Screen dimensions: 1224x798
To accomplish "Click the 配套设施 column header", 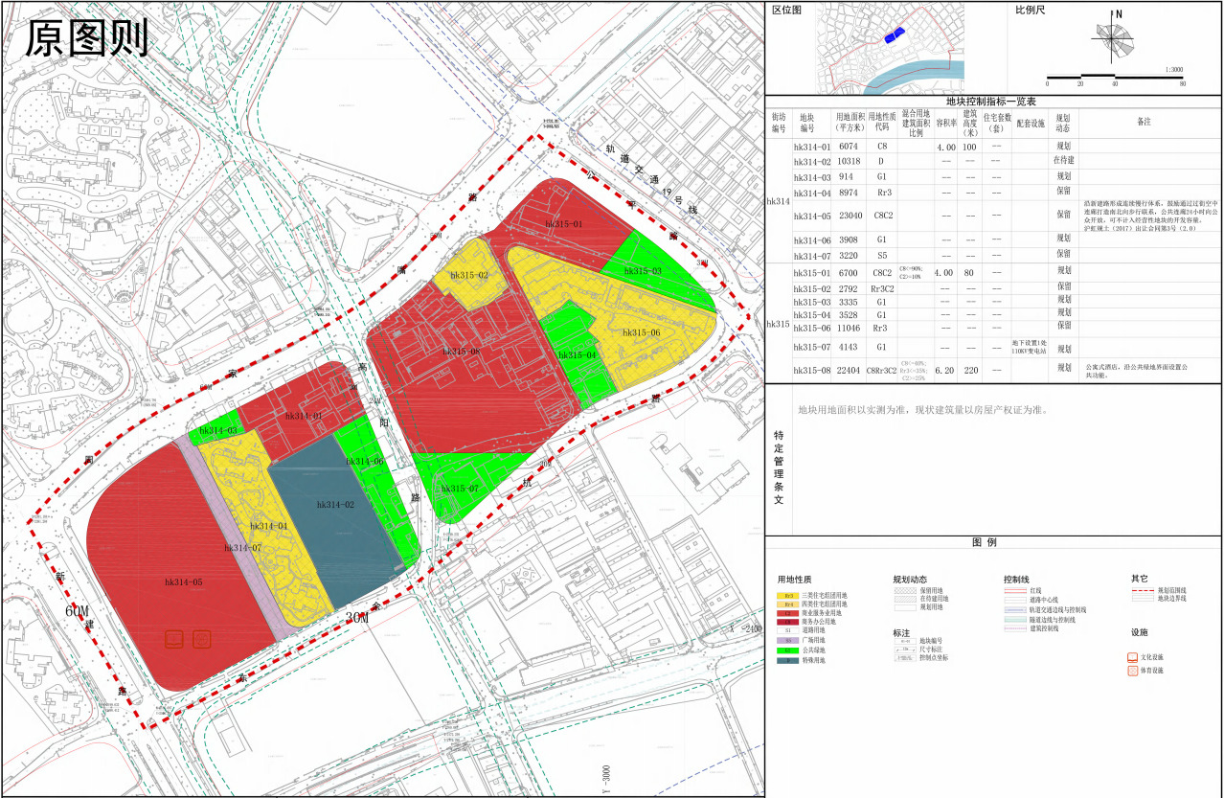I will pyautogui.click(x=1030, y=123).
